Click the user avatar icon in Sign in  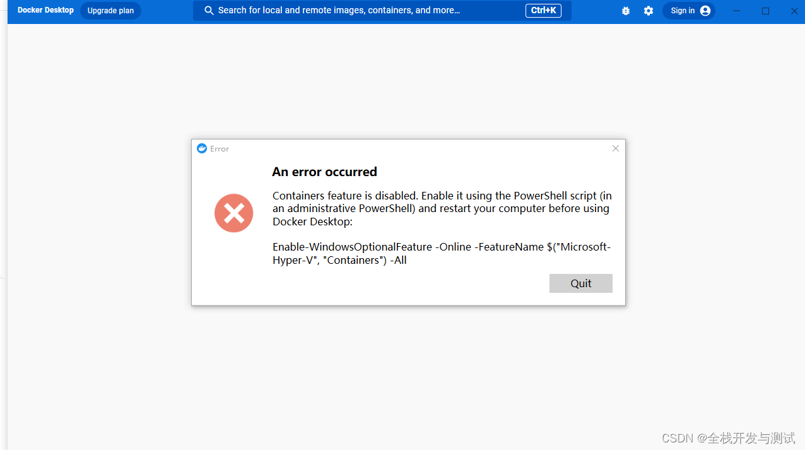[705, 11]
